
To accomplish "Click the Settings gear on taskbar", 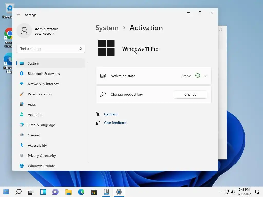I will coord(119,192).
